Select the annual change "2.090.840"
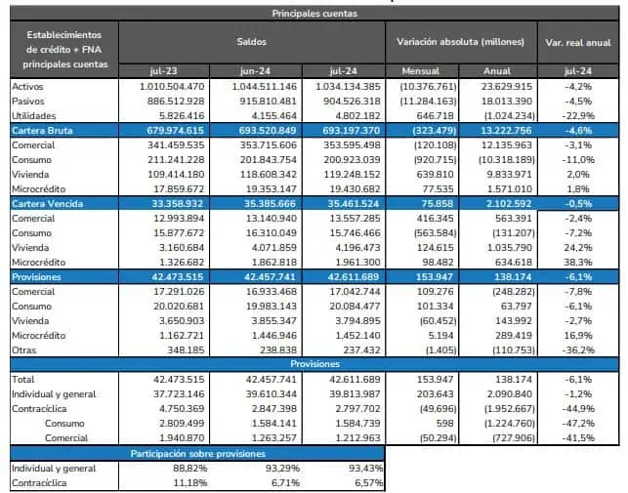Viewport: 628px width, 493px height. [510, 394]
